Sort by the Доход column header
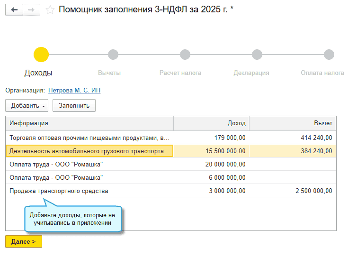This screenshot has width=348, height=258. tap(211, 123)
